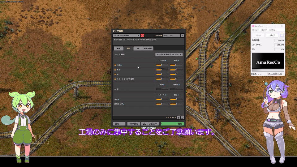Click スタート button in AmaRecCo
Image resolution: width=297 pixels, height=167 pixels.
click(258, 35)
